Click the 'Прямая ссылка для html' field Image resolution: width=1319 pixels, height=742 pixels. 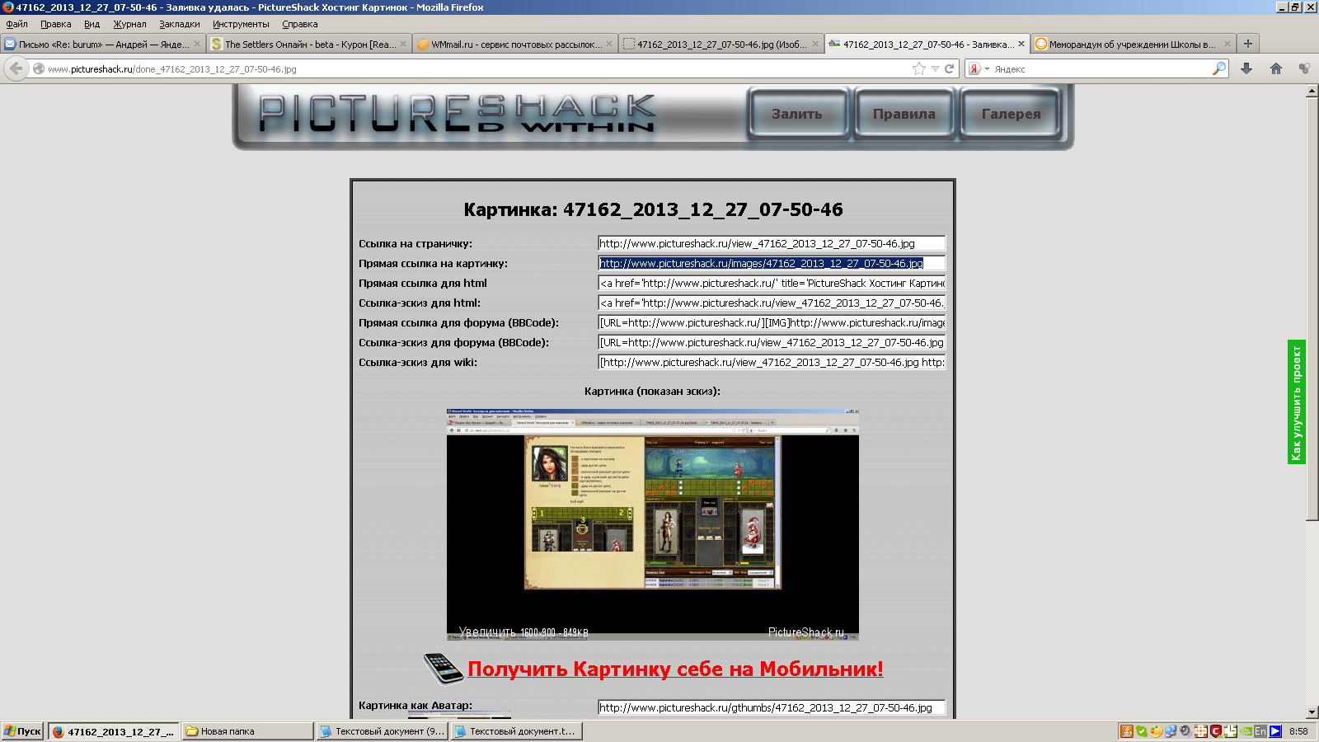pyautogui.click(x=772, y=283)
